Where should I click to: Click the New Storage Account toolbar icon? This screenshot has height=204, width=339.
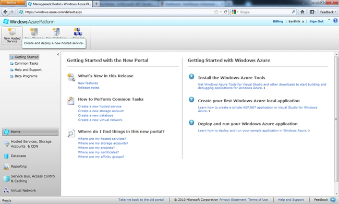click(x=34, y=32)
